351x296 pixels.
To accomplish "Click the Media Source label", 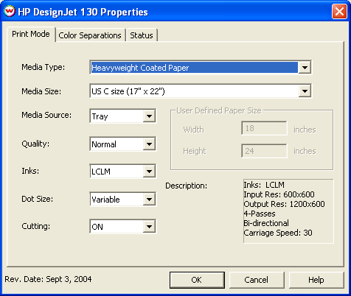I will pyautogui.click(x=46, y=115).
